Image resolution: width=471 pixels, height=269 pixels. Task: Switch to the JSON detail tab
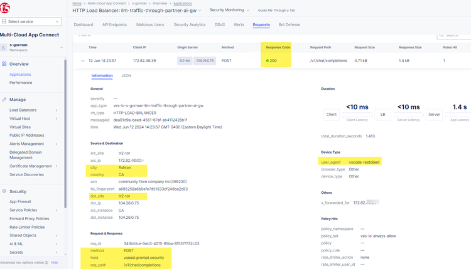point(126,76)
